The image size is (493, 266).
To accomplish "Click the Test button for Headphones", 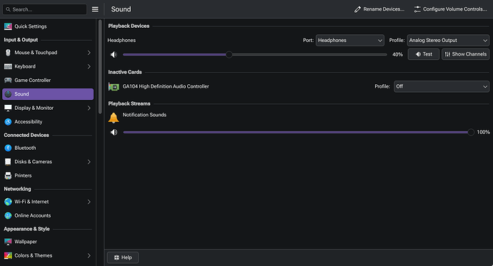I will tap(424, 54).
